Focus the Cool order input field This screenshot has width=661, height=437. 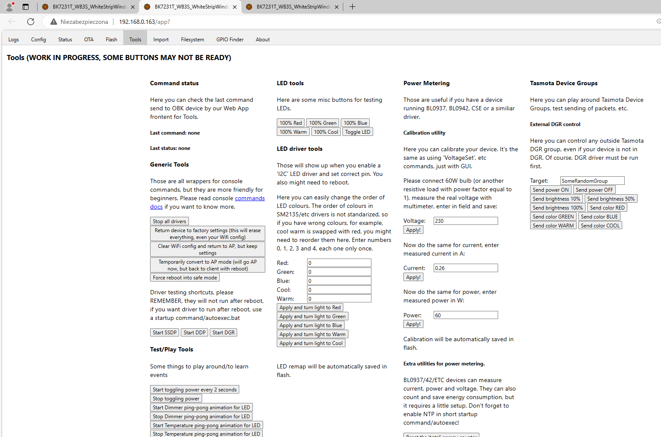click(x=339, y=290)
